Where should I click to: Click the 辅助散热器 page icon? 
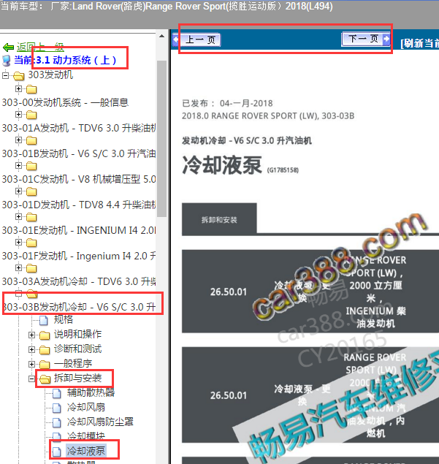point(57,394)
